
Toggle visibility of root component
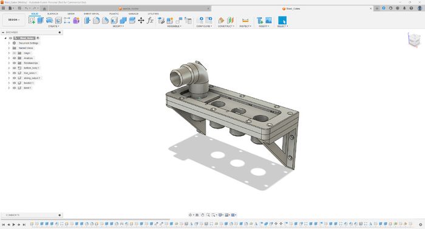point(10,38)
